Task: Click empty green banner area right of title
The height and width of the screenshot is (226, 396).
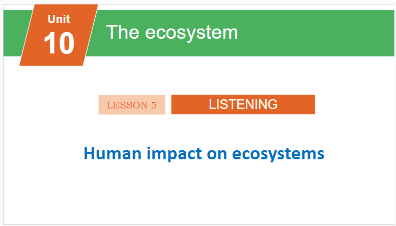Action: [x=316, y=33]
